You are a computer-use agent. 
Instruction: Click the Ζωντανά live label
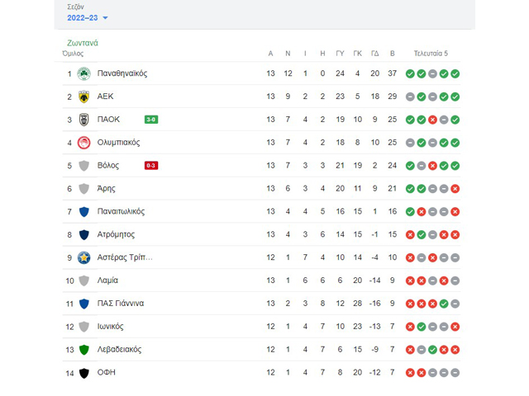click(83, 43)
